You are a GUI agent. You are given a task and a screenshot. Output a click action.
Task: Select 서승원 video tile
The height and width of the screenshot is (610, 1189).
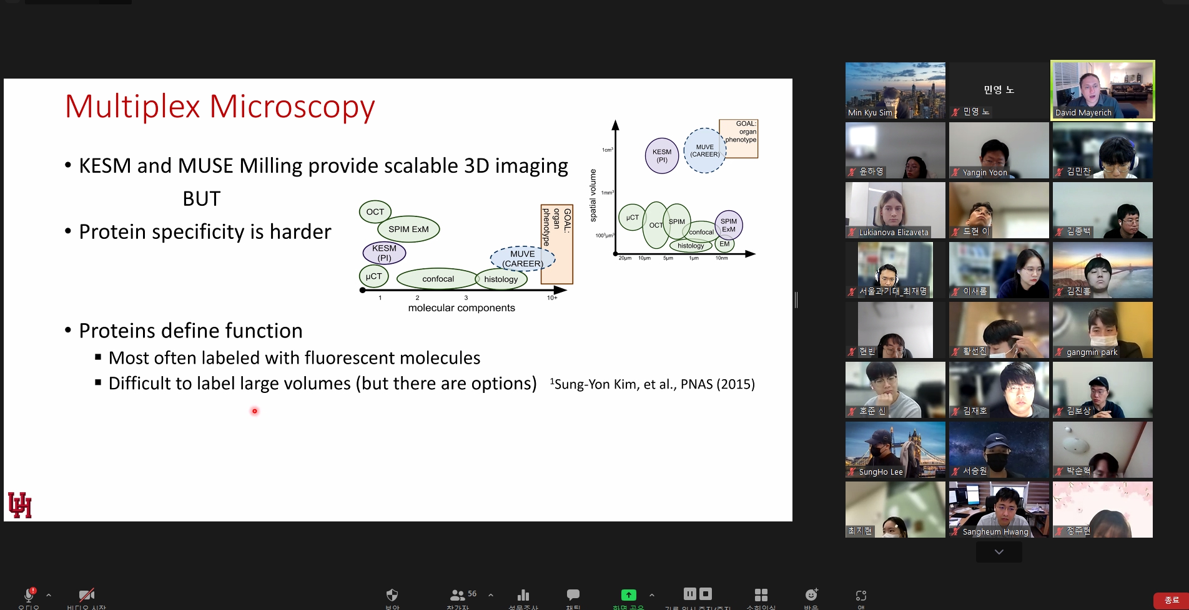click(999, 450)
